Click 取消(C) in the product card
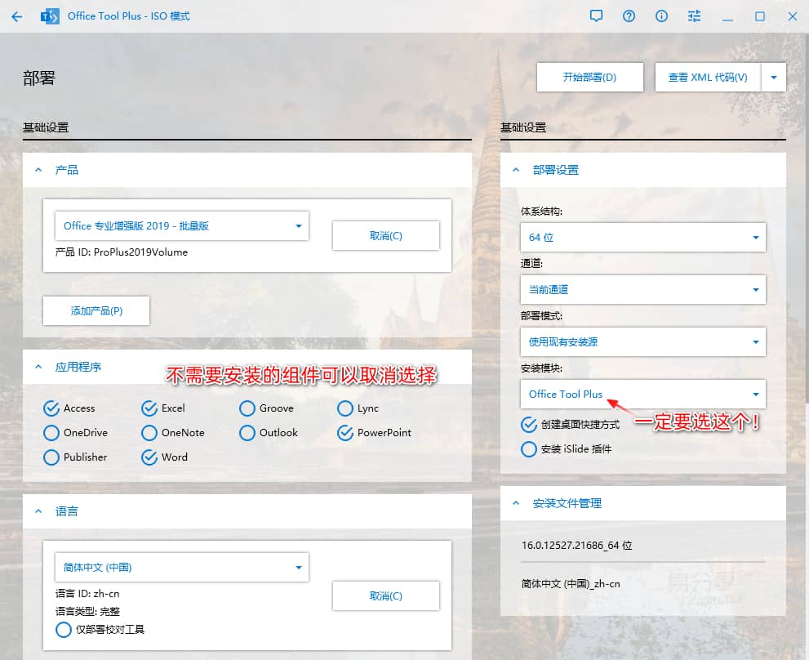The image size is (809, 660). [386, 235]
